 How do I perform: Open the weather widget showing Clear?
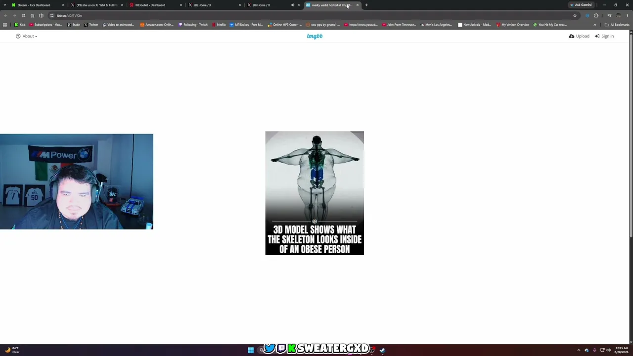(x=12, y=350)
